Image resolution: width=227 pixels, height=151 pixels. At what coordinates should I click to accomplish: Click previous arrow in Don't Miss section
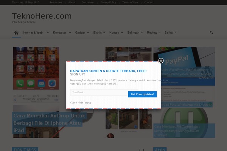click(x=139, y=150)
